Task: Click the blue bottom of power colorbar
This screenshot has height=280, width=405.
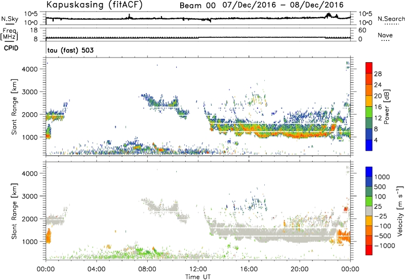Action: pyautogui.click(x=369, y=145)
